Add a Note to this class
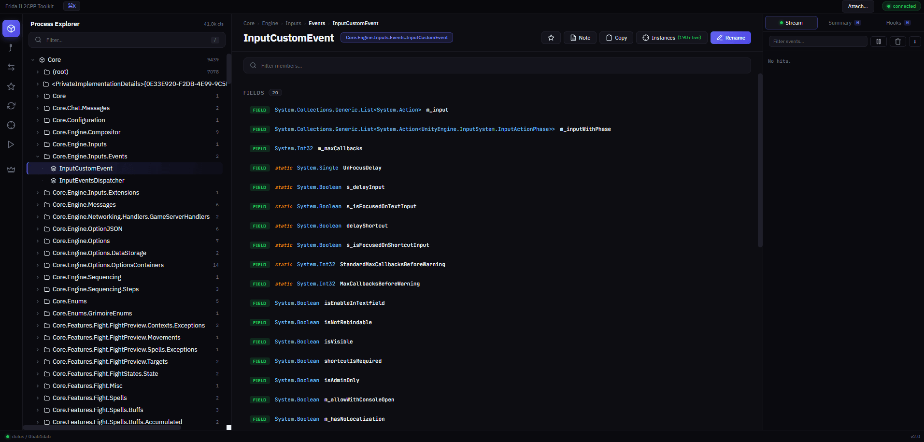The height and width of the screenshot is (442, 924). click(x=580, y=38)
